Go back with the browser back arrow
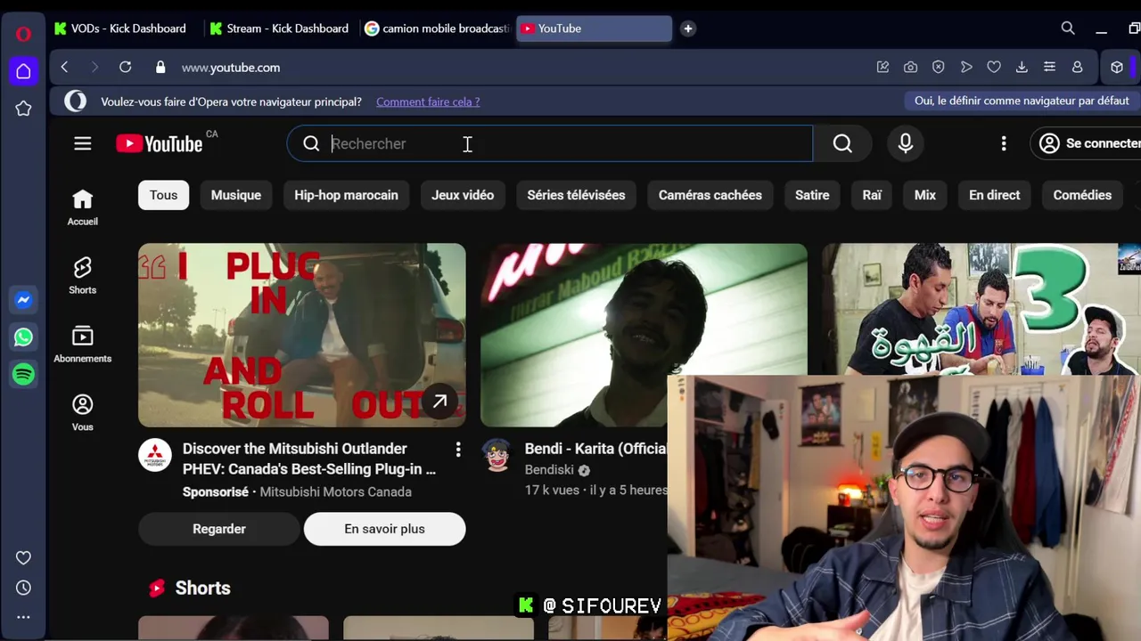Image resolution: width=1141 pixels, height=641 pixels. click(64, 67)
